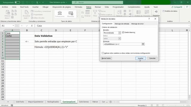Switch to Patron sheet tab
This screenshot has width=191, height=107.
pyautogui.click(x=95, y=102)
